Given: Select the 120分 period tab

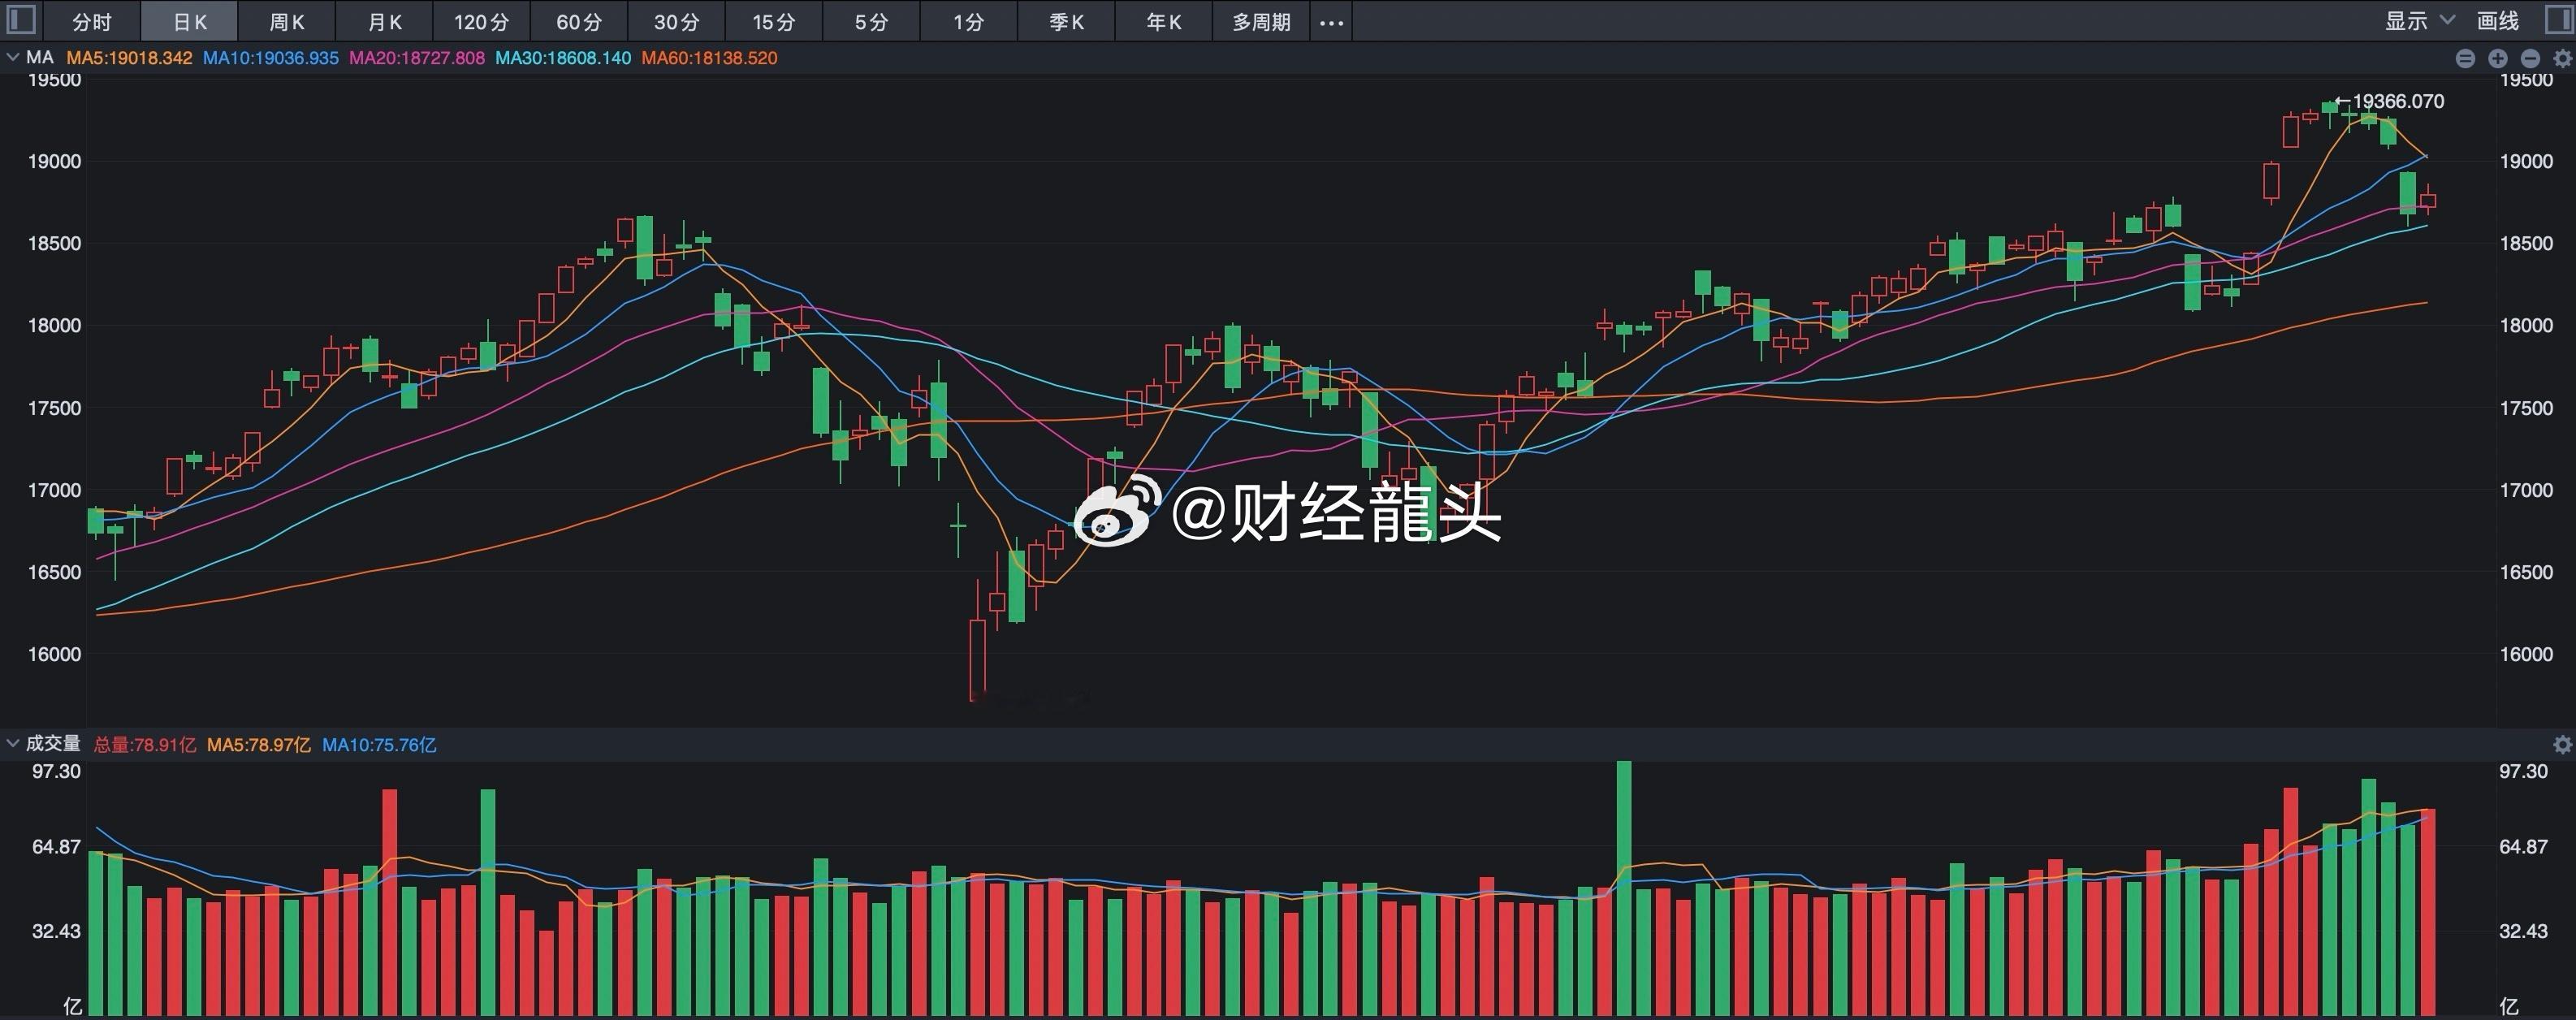Looking at the screenshot, I should point(481,22).
